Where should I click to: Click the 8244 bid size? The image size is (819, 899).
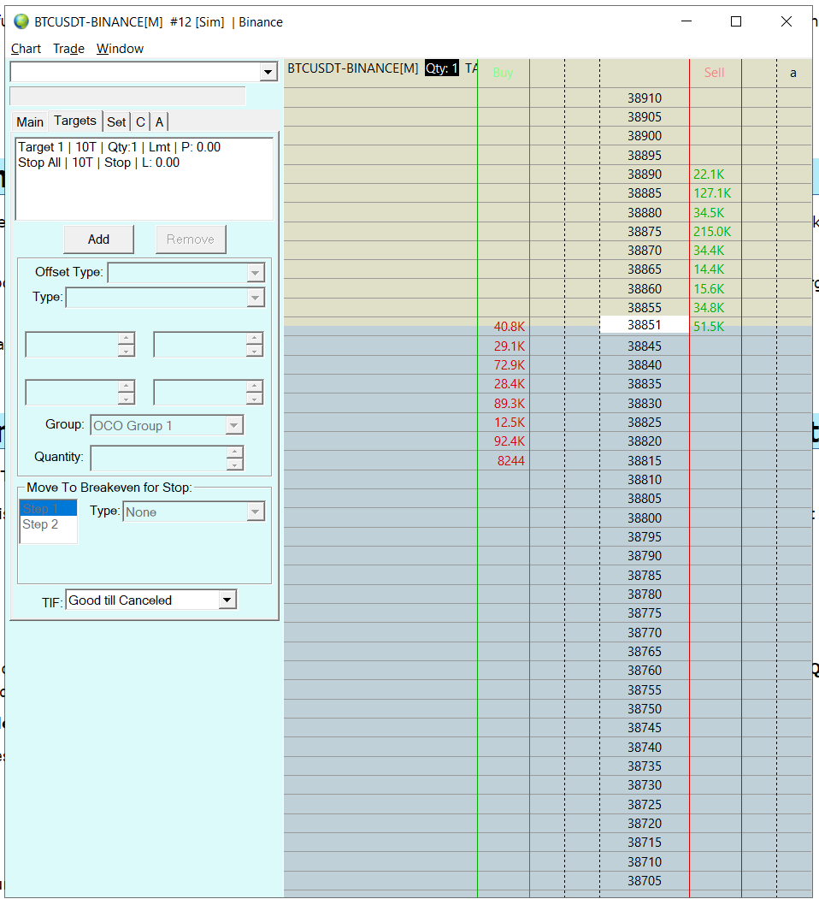[510, 460]
